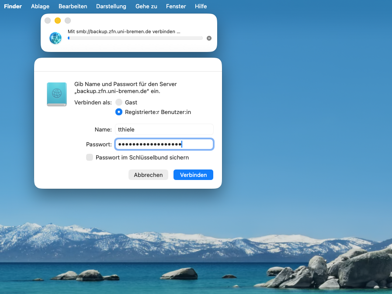This screenshot has width=392, height=294.
Task: Minimize the connection window with yellow button
Action: coord(58,21)
